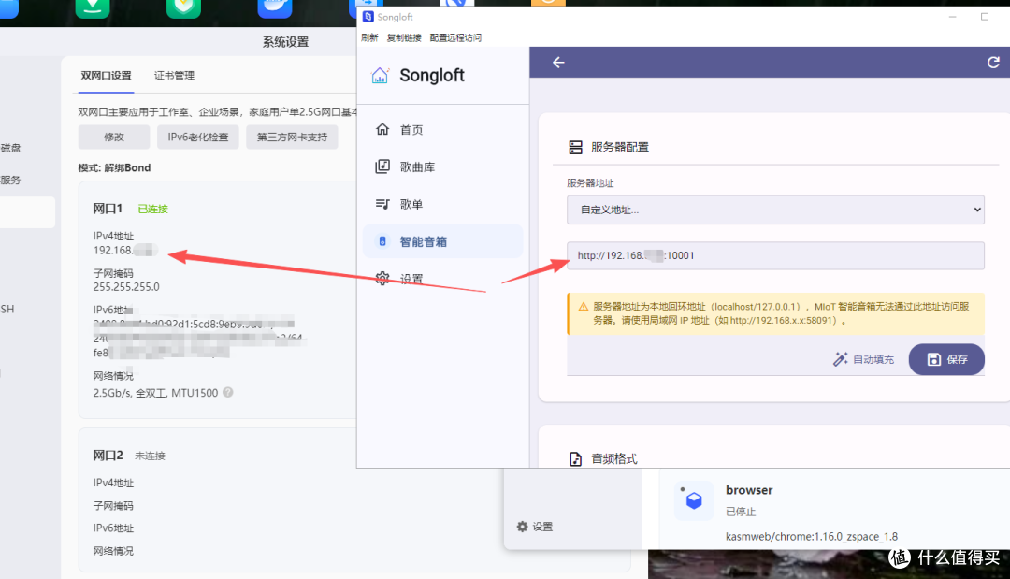Click 保存 save button

(x=946, y=359)
